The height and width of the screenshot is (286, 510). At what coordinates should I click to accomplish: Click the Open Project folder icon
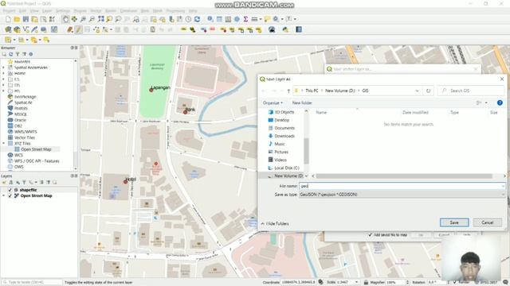coord(17,19)
